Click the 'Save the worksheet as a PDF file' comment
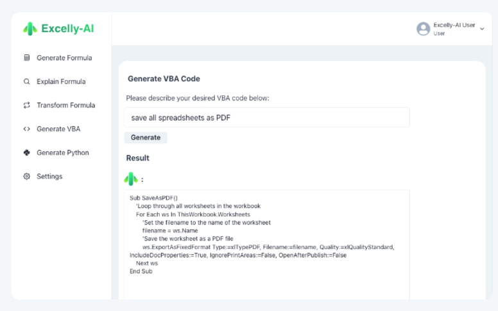Image resolution: width=498 pixels, height=311 pixels. [187, 239]
